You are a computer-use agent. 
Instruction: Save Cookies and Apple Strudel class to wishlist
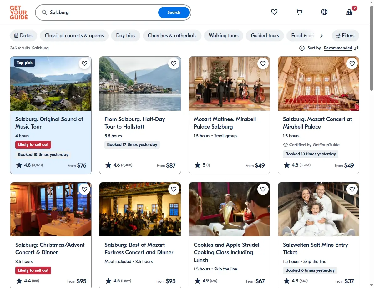[x=263, y=189]
